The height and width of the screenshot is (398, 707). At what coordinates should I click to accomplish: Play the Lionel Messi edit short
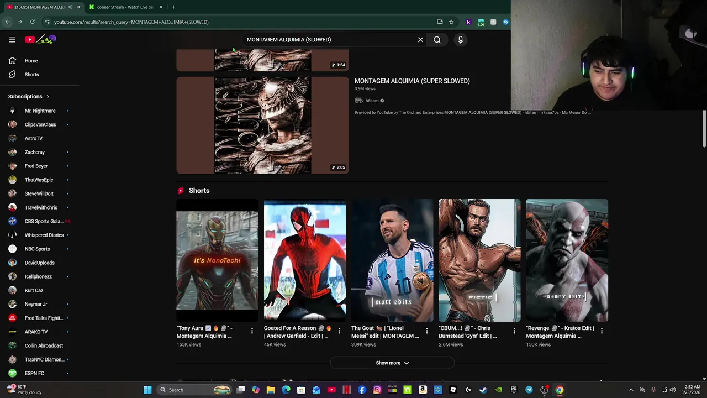click(392, 260)
